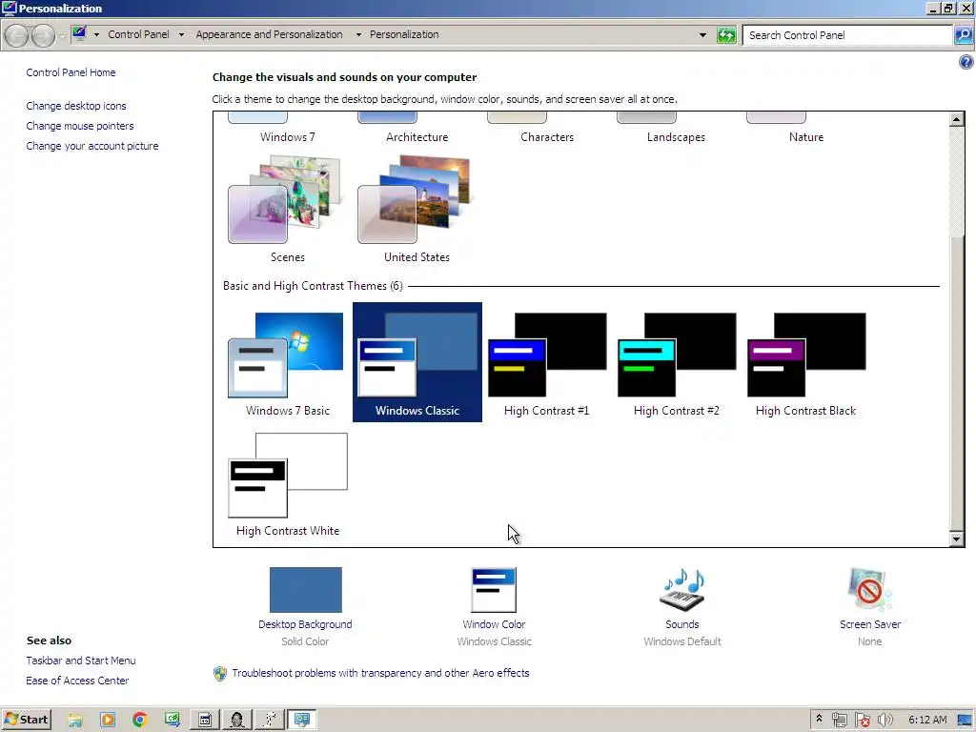Open Screen Saver settings icon
Image resolution: width=976 pixels, height=732 pixels.
pos(869,589)
